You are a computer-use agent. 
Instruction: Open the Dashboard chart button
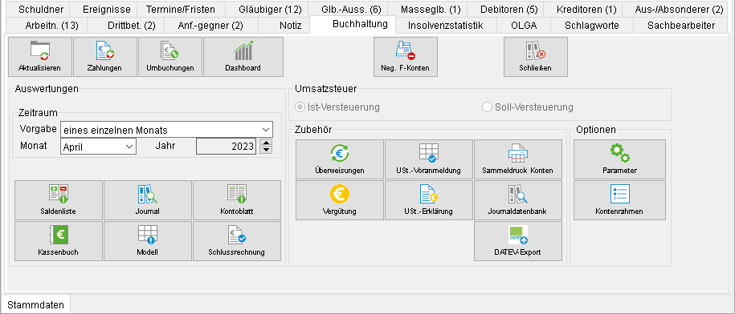[243, 57]
